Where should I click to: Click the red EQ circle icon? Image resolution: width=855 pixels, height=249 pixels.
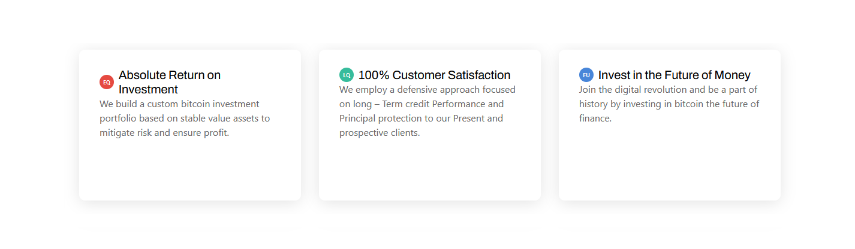point(107,82)
